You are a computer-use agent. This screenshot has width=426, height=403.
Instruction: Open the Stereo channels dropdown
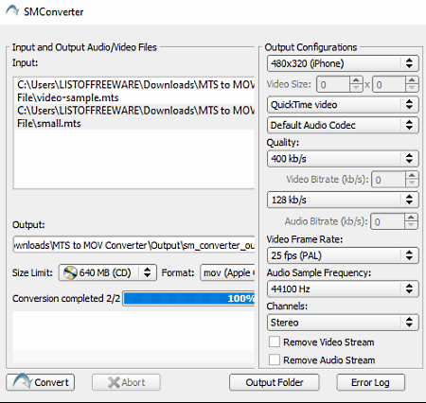343,323
